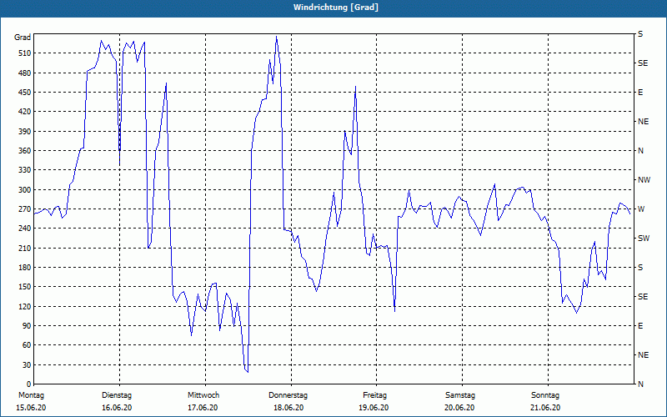The width and height of the screenshot is (667, 417).
Task: Click the '330' axis value
Action: (x=24, y=170)
